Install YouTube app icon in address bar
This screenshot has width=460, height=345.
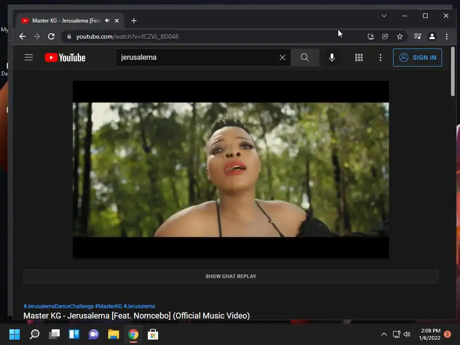click(x=371, y=36)
